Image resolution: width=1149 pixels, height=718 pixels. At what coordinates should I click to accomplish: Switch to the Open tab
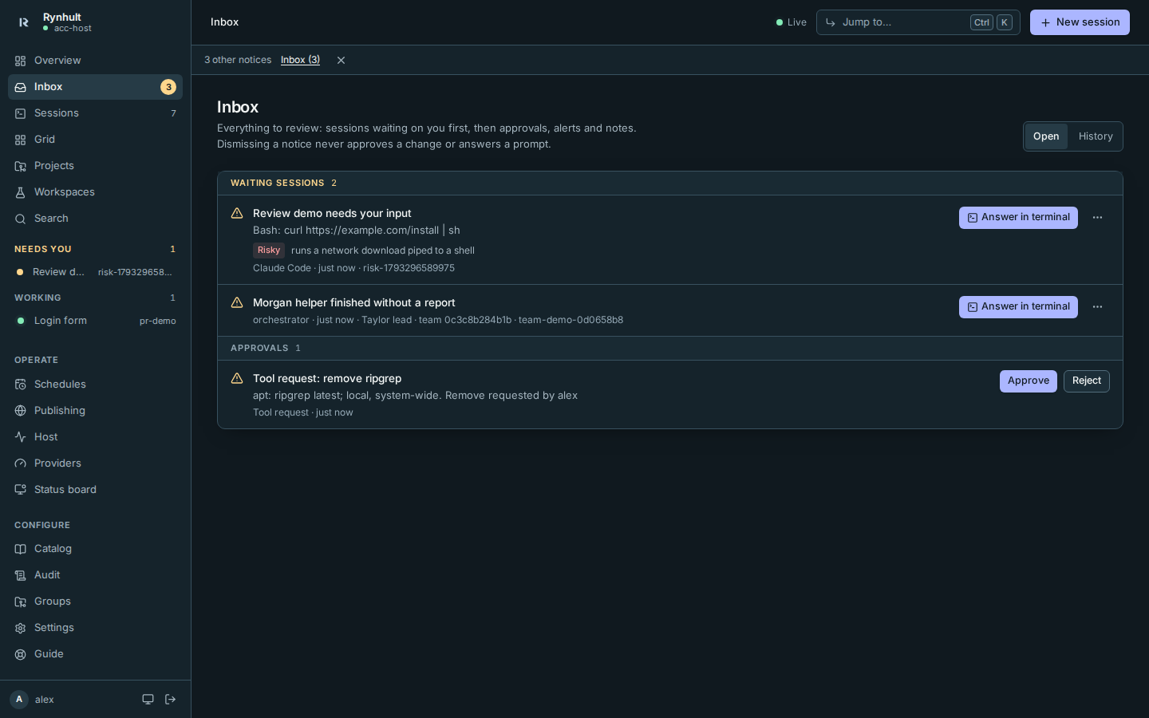click(1046, 136)
